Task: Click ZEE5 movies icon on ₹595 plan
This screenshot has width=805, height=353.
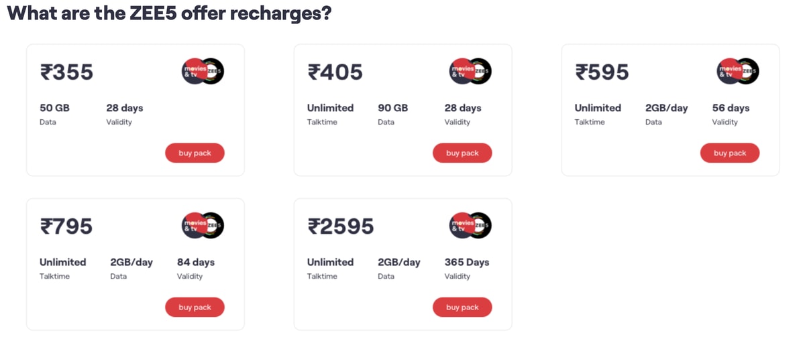Action: point(738,71)
